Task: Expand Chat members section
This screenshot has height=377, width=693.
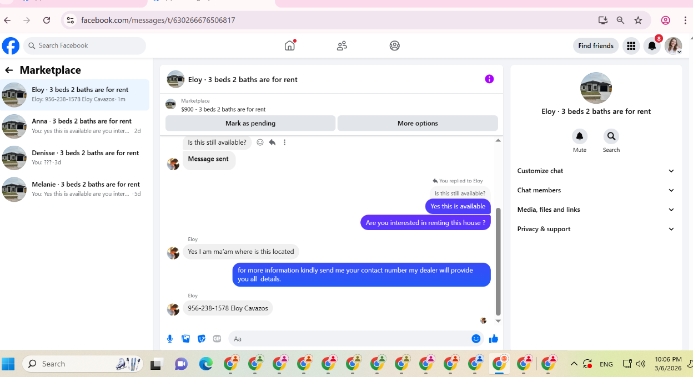Action: pos(596,190)
